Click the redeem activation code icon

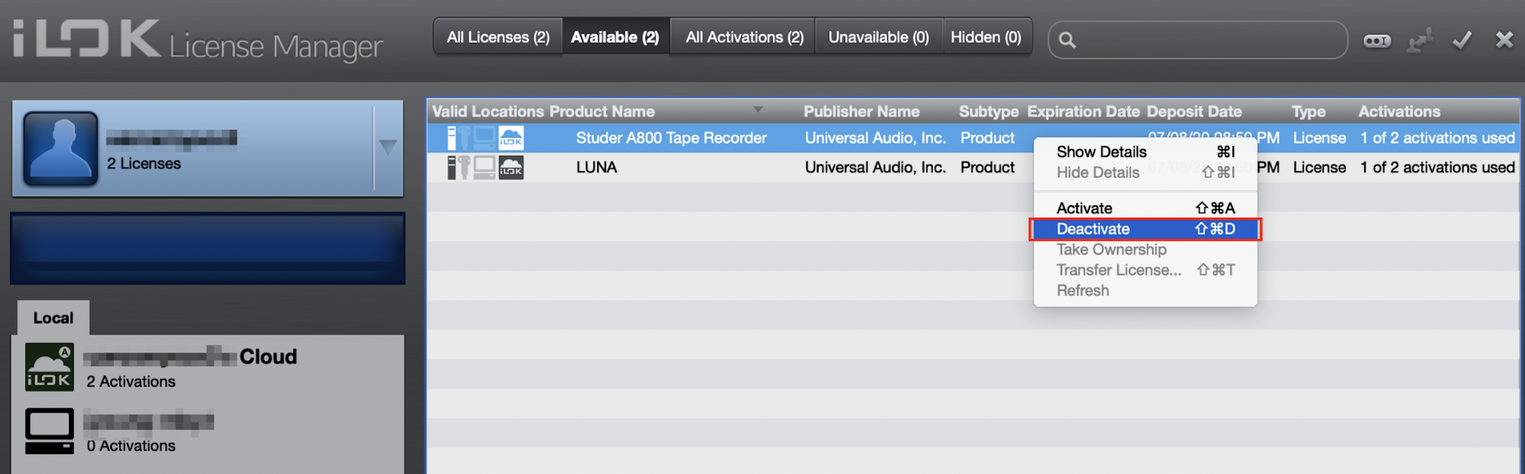point(1376,40)
